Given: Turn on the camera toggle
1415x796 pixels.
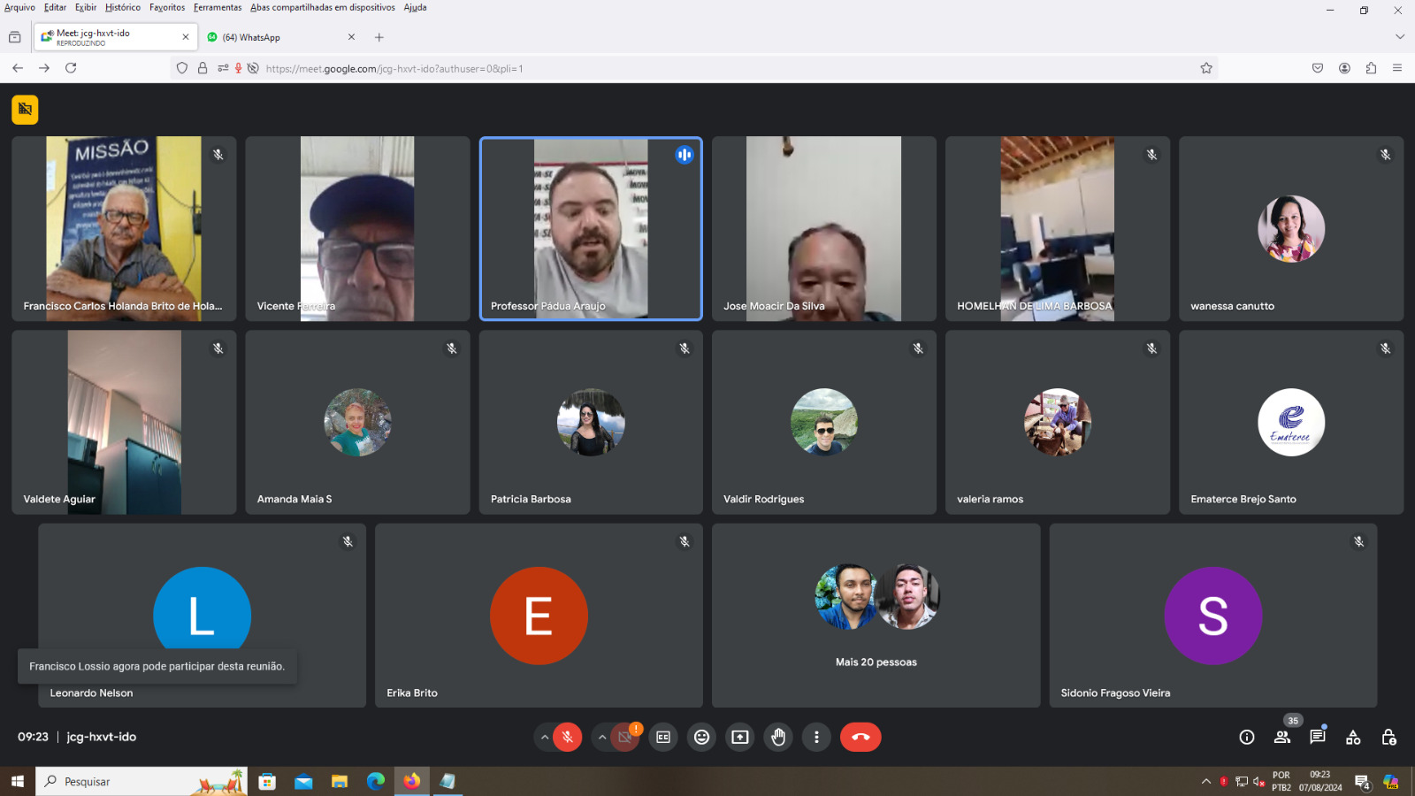Looking at the screenshot, I should tap(625, 737).
